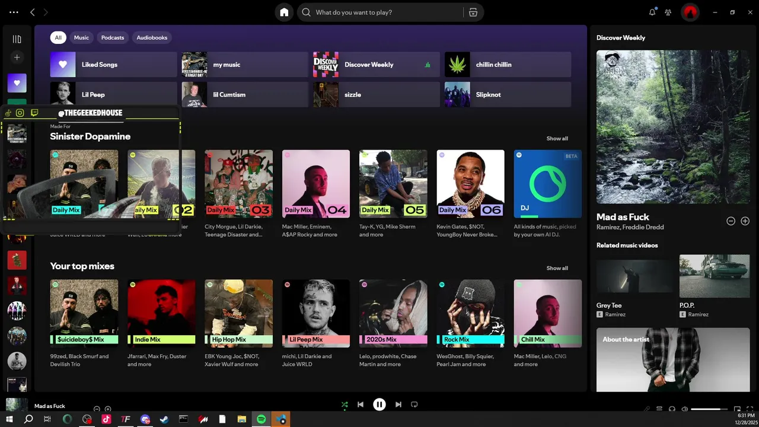Open the $uicideboy$ Mix card

tap(84, 324)
